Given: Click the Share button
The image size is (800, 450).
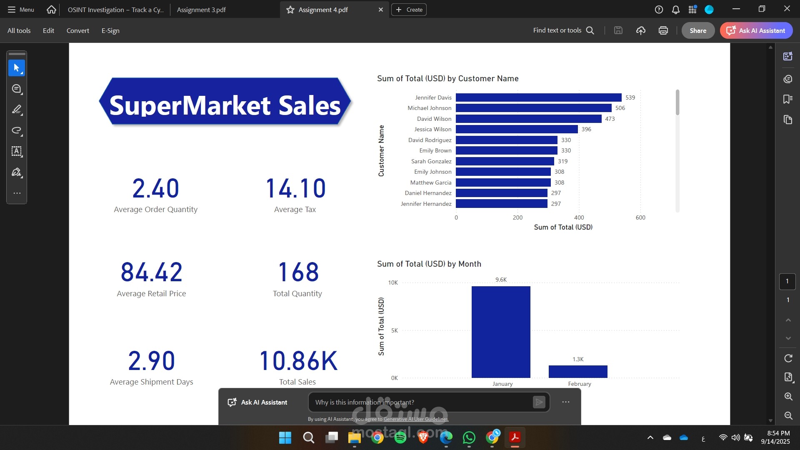Looking at the screenshot, I should pyautogui.click(x=697, y=30).
